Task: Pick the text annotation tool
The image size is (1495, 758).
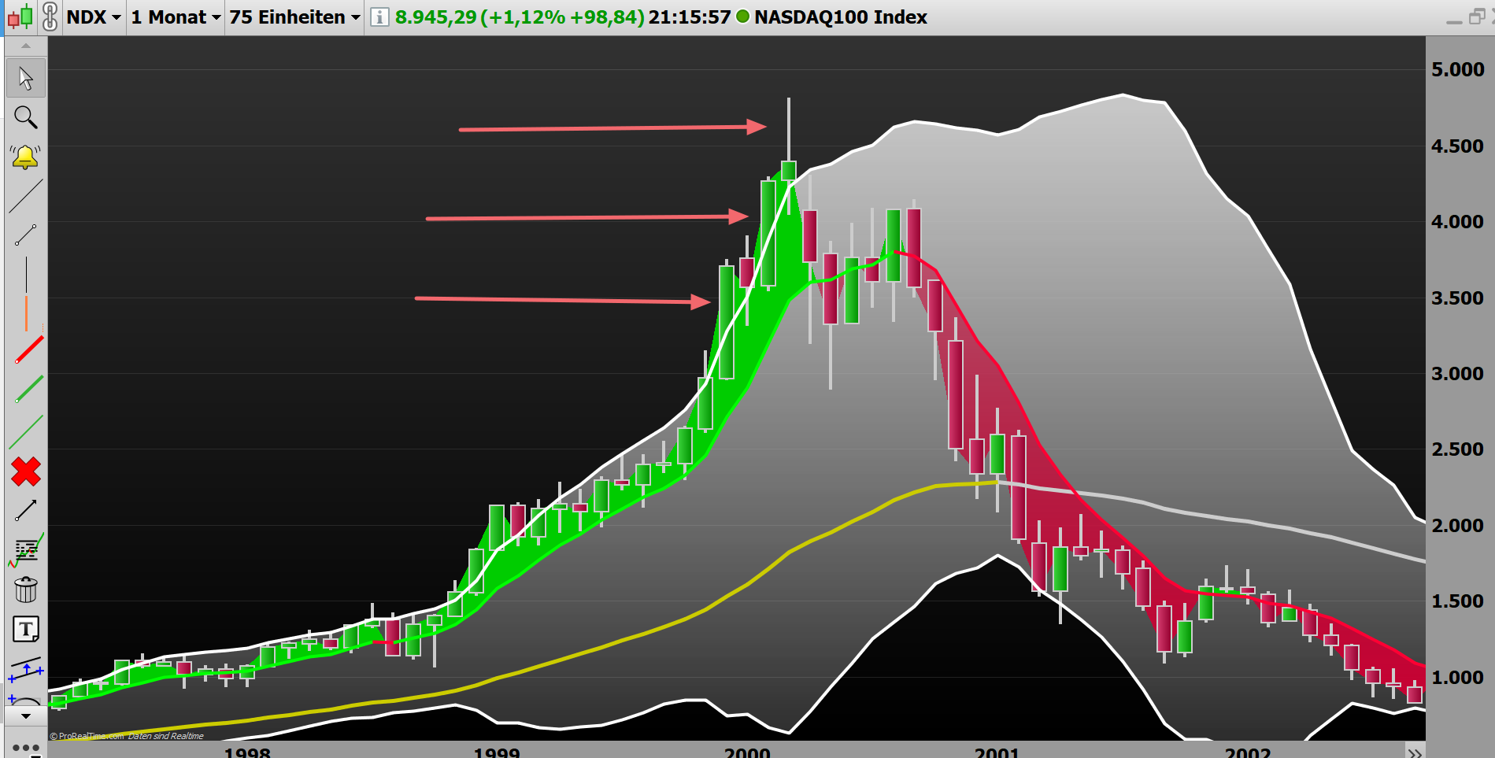Action: click(26, 629)
